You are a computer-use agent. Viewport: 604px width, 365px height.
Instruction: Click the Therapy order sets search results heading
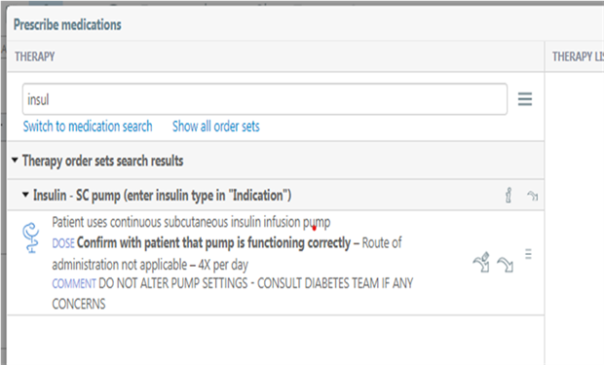(x=102, y=161)
